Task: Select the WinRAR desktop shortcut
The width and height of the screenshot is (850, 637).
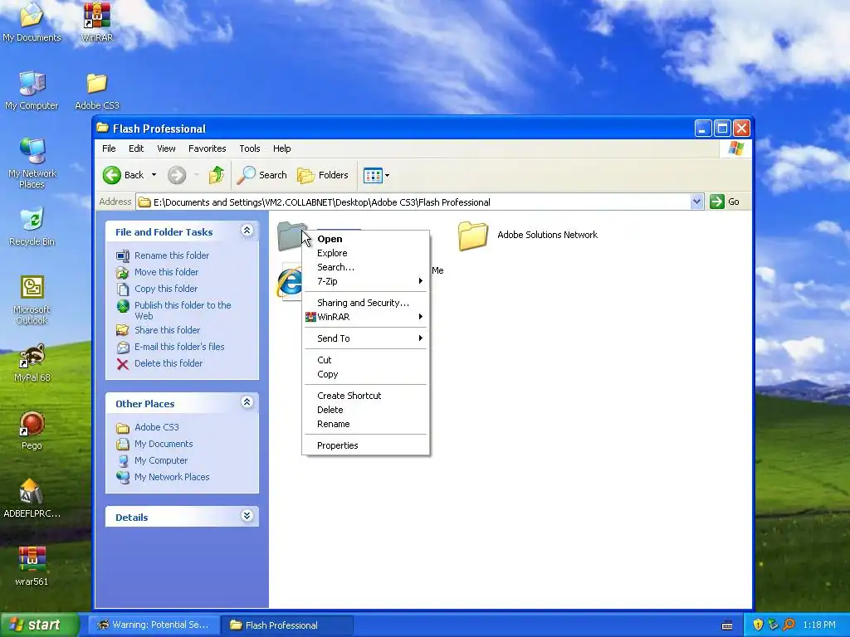Action: (x=96, y=22)
